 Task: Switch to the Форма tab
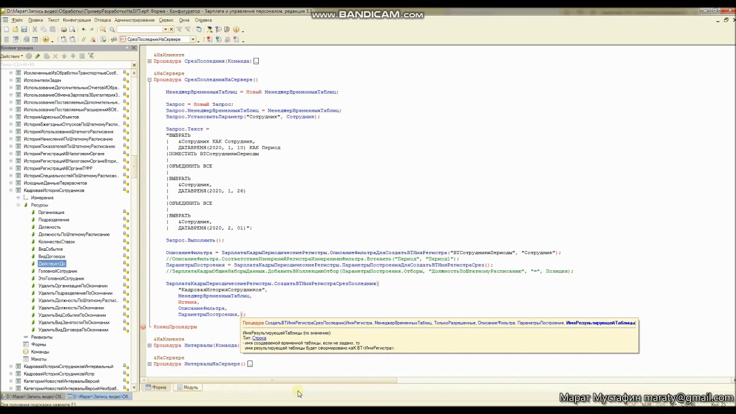[156, 388]
